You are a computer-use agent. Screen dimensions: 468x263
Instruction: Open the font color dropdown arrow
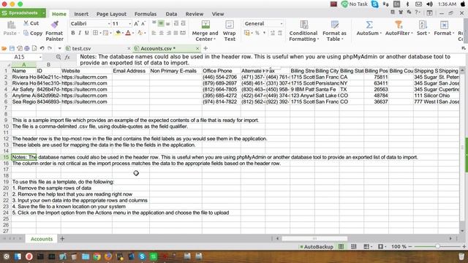133,33
